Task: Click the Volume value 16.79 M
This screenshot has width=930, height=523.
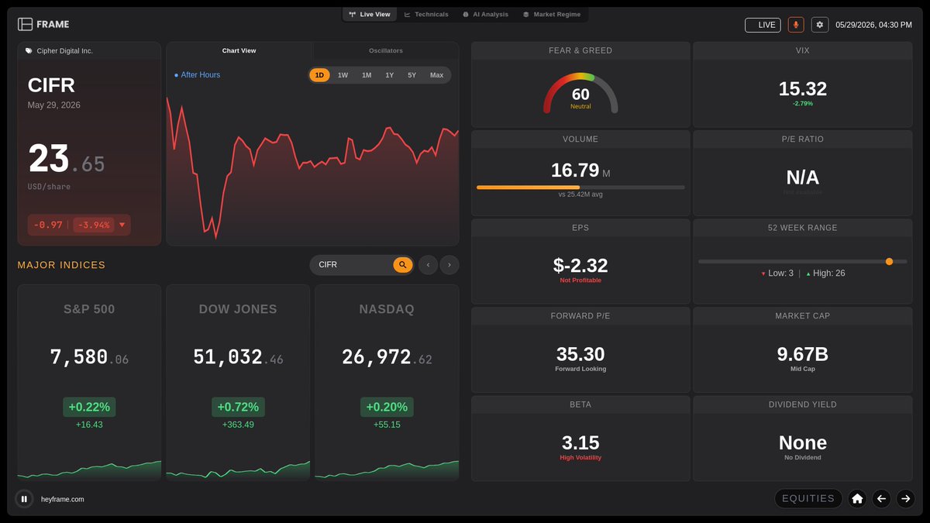Action: pos(580,170)
